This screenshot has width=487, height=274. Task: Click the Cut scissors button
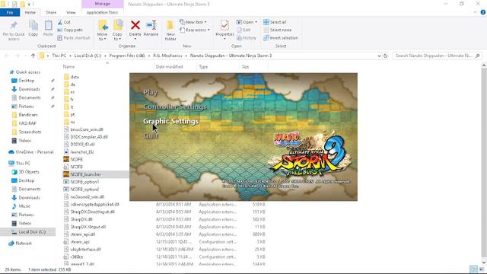pyautogui.click(x=64, y=22)
